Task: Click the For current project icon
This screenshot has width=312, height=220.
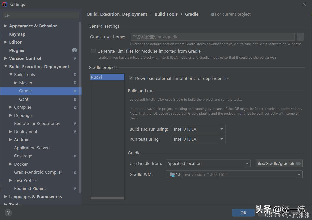Action: click(212, 14)
